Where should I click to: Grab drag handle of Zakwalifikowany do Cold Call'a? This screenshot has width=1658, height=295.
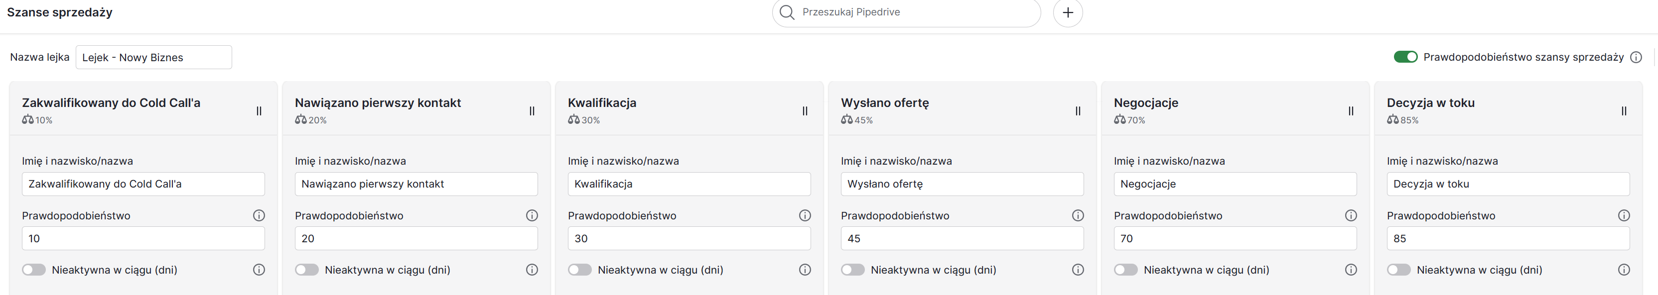[x=259, y=111]
